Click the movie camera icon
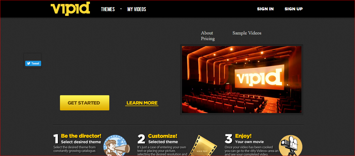 pos(290,145)
